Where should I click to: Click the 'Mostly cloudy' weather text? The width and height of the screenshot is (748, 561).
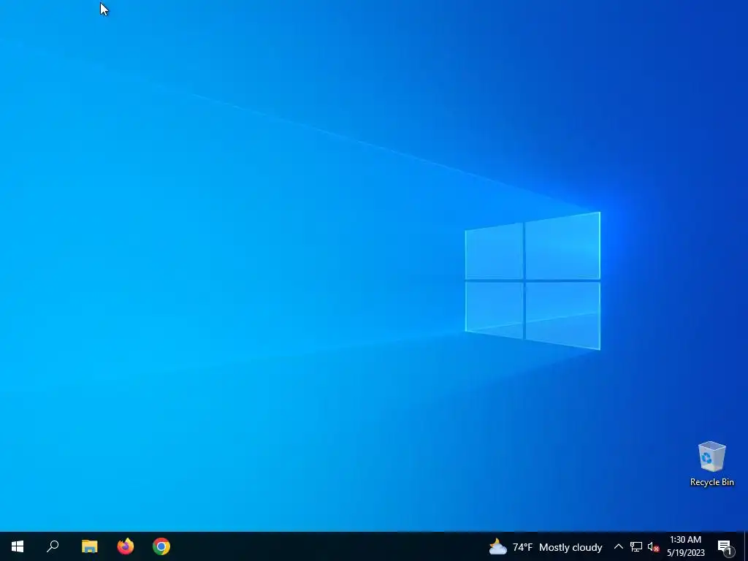click(570, 547)
